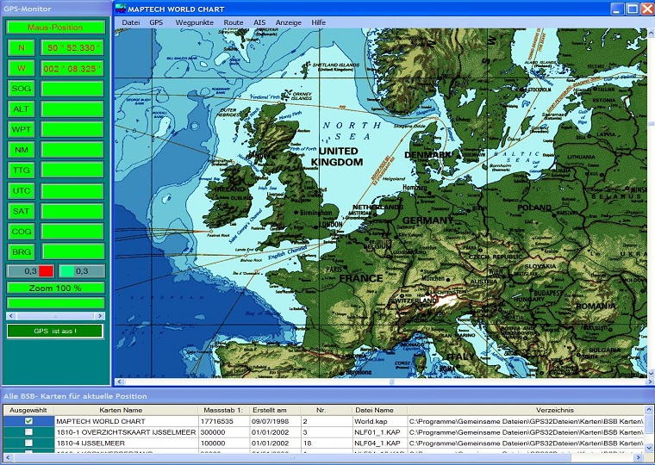Click the date 09/07/1998
This screenshot has width=655, height=465.
coord(270,421)
